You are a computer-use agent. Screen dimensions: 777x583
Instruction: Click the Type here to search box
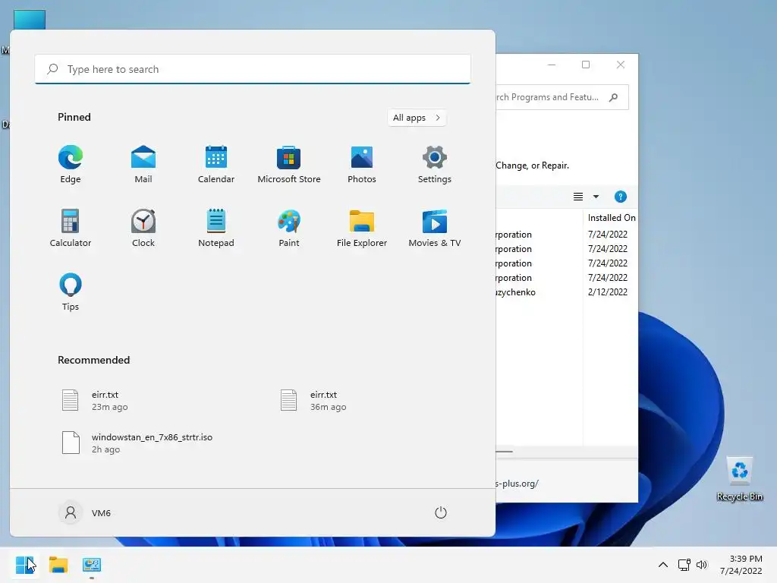[253, 69]
